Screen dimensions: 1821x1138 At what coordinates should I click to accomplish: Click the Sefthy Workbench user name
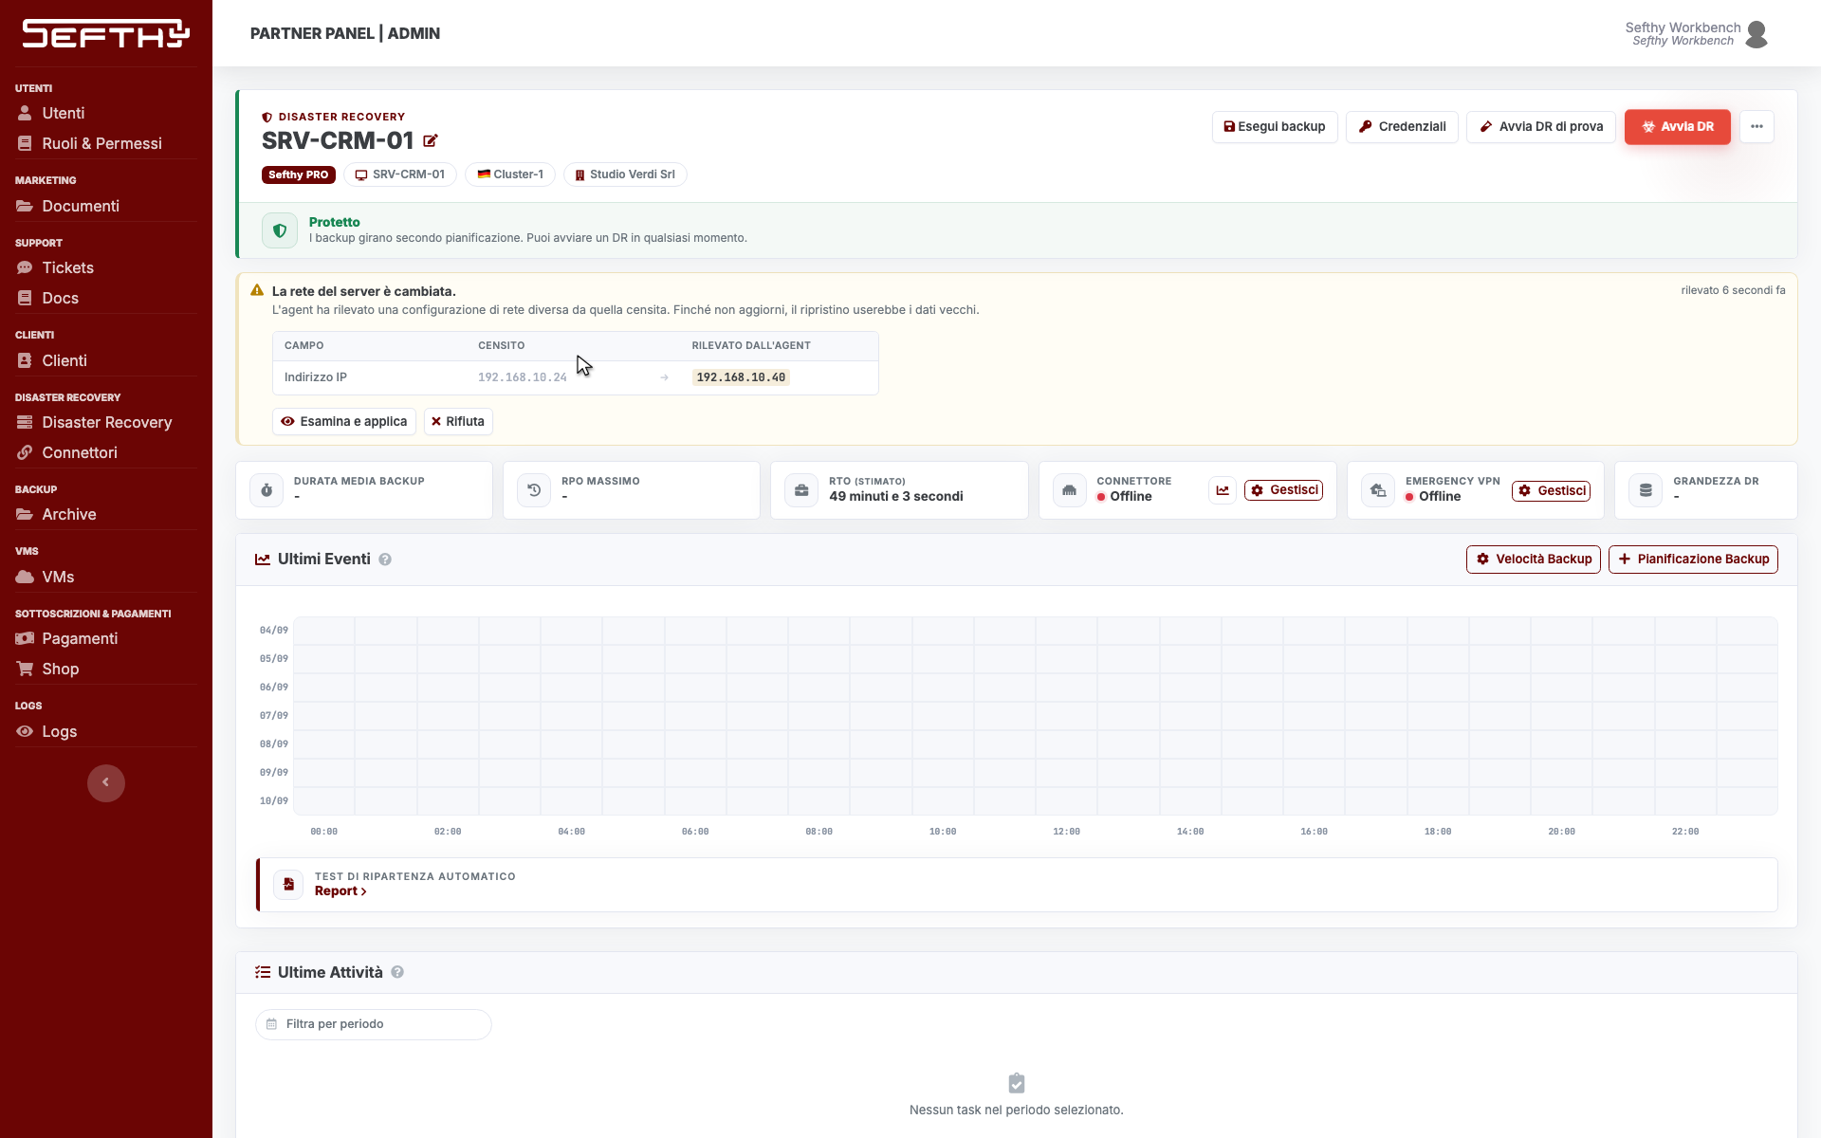point(1683,28)
